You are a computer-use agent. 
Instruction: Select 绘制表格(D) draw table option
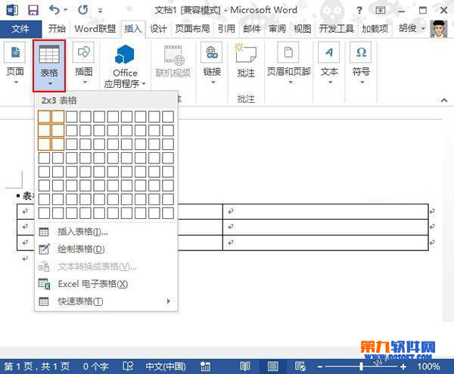click(x=81, y=249)
